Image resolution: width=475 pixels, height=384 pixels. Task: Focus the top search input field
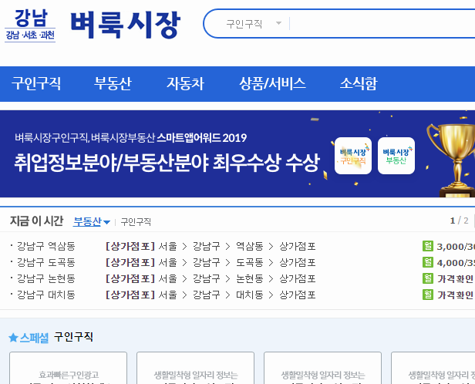(382, 24)
